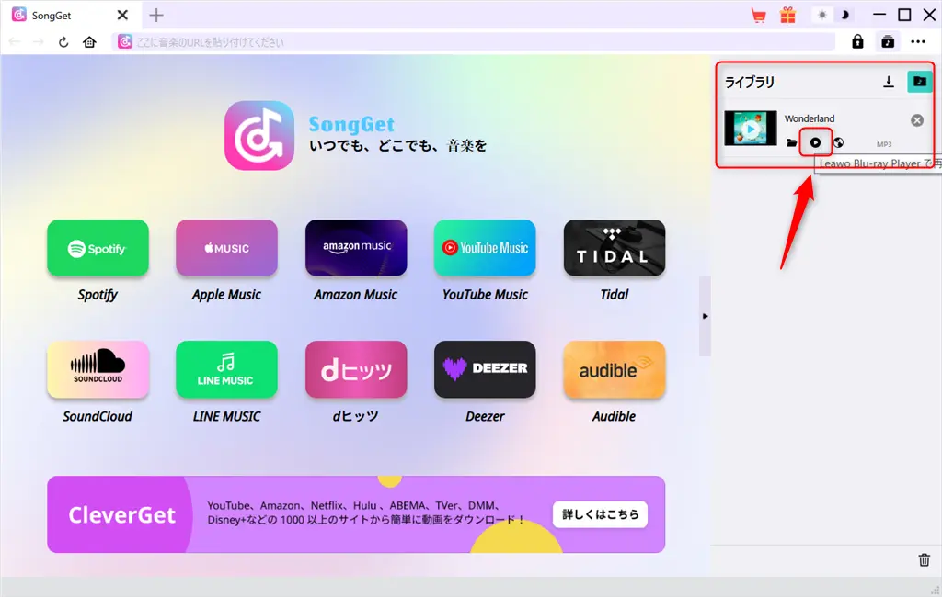Select the SoundCloud service
This screenshot has height=597, width=942.
coord(98,369)
